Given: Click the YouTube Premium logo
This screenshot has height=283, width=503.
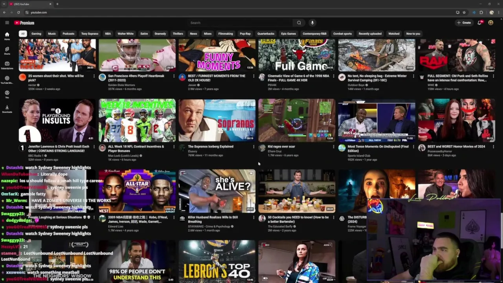Looking at the screenshot, I should pos(24,23).
